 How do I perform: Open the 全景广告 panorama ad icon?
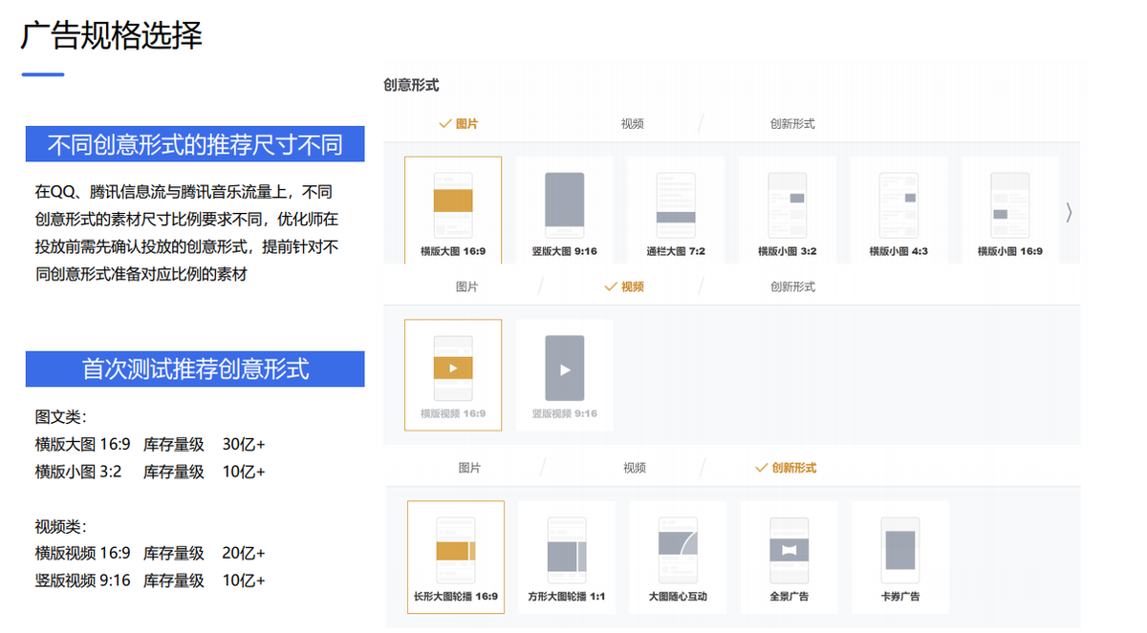(x=788, y=549)
